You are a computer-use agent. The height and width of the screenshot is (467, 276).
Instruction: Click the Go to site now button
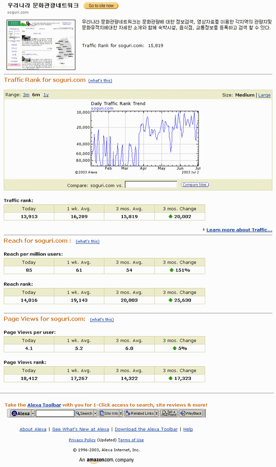(101, 6)
